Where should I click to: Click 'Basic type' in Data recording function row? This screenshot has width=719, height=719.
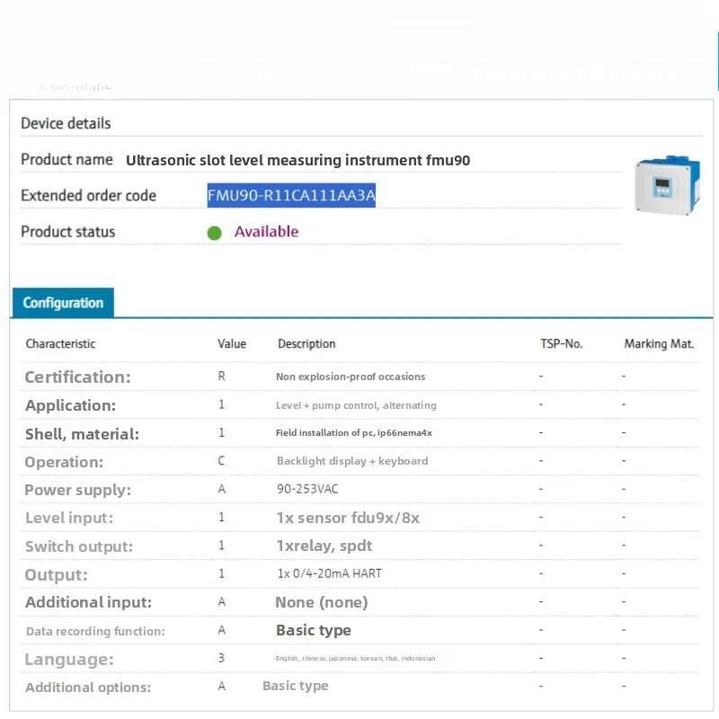coord(314,631)
